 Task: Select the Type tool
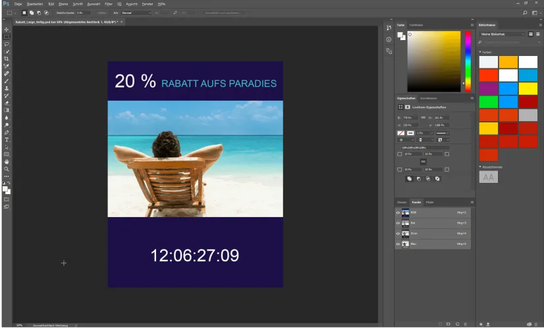pos(6,139)
